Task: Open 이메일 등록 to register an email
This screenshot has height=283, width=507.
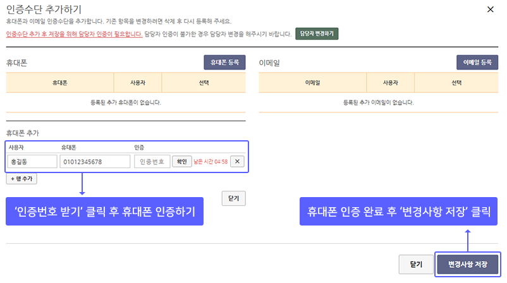Action: click(477, 63)
